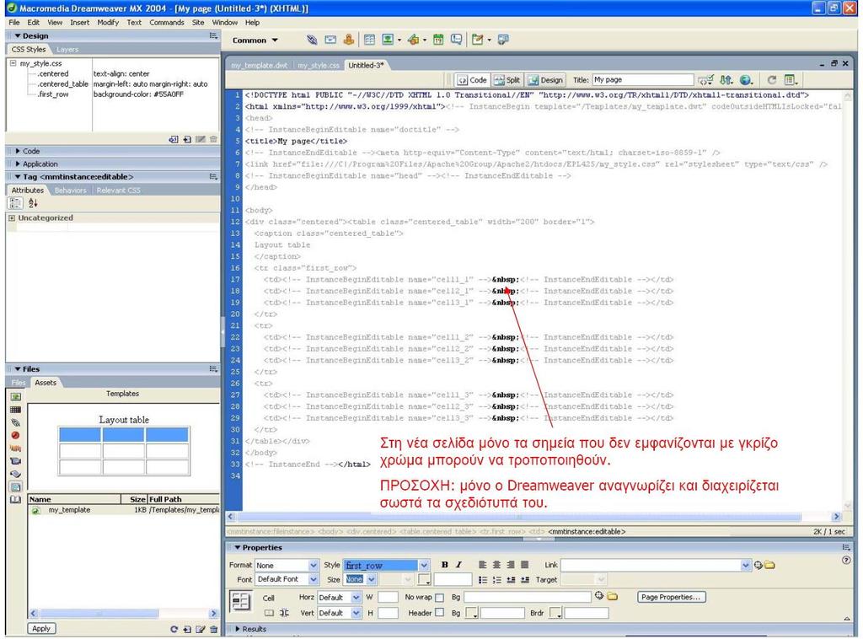Click the New CSS Style icon
Image resolution: width=863 pixels, height=639 pixels.
187,139
